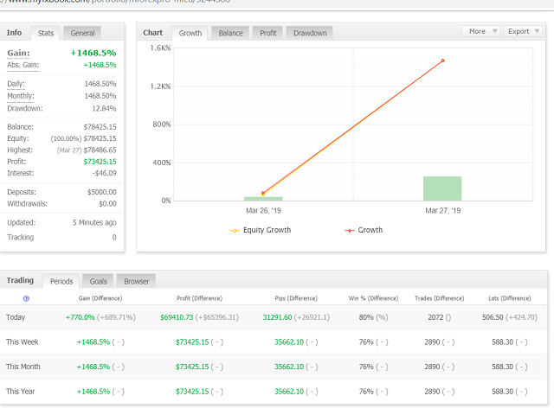Toggle the Equity Growth legend marker
This screenshot has width=554, height=415.
(235, 231)
